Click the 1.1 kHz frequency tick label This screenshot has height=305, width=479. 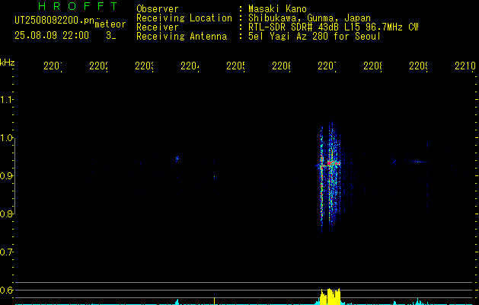point(6,100)
